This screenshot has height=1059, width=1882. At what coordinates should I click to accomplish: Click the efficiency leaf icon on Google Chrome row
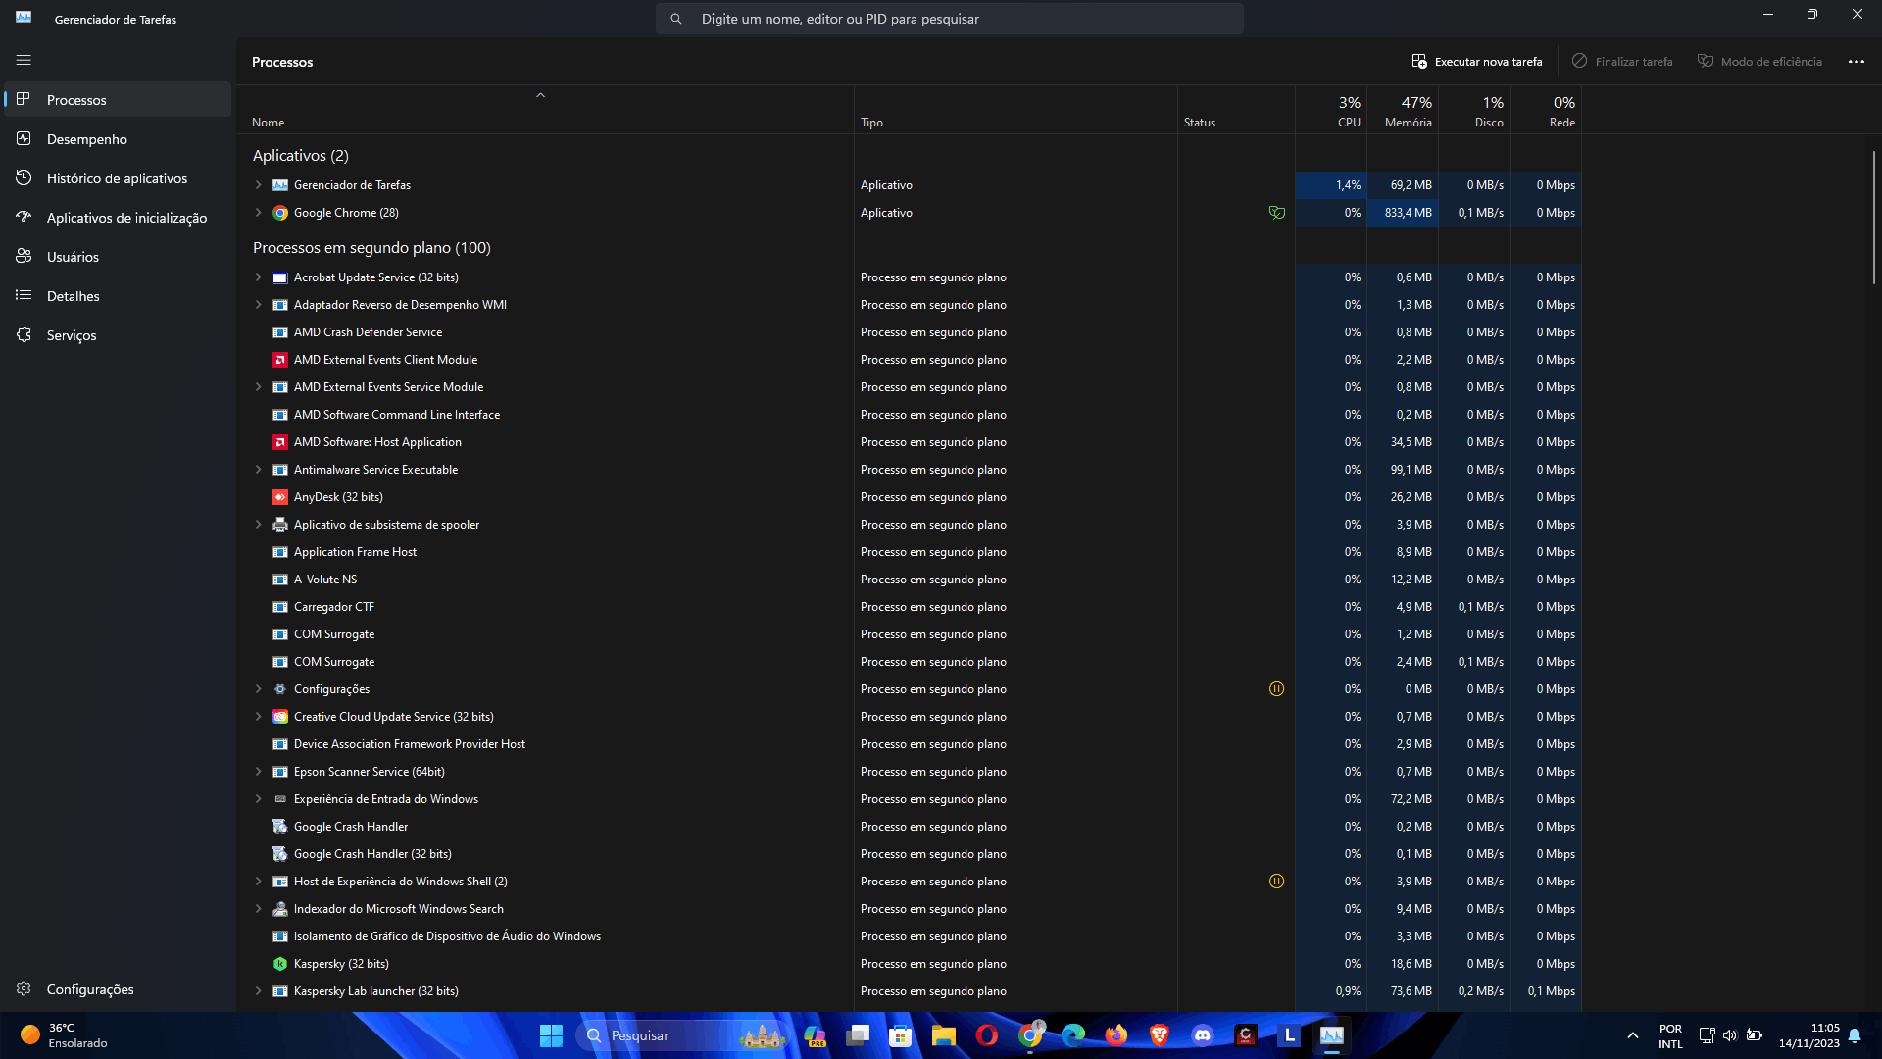point(1276,213)
